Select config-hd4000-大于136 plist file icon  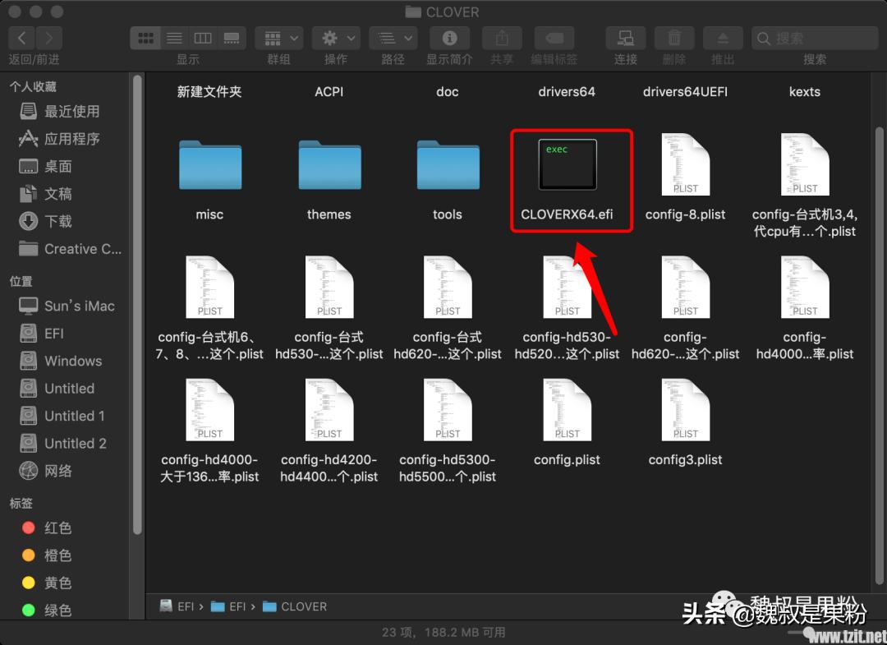point(210,410)
